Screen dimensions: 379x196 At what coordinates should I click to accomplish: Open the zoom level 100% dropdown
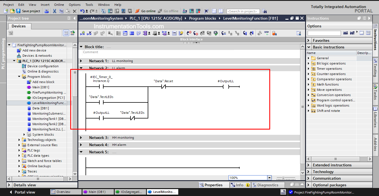[269, 178]
